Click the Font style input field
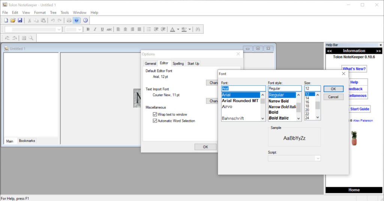The width and height of the screenshot is (384, 201). tap(285, 88)
